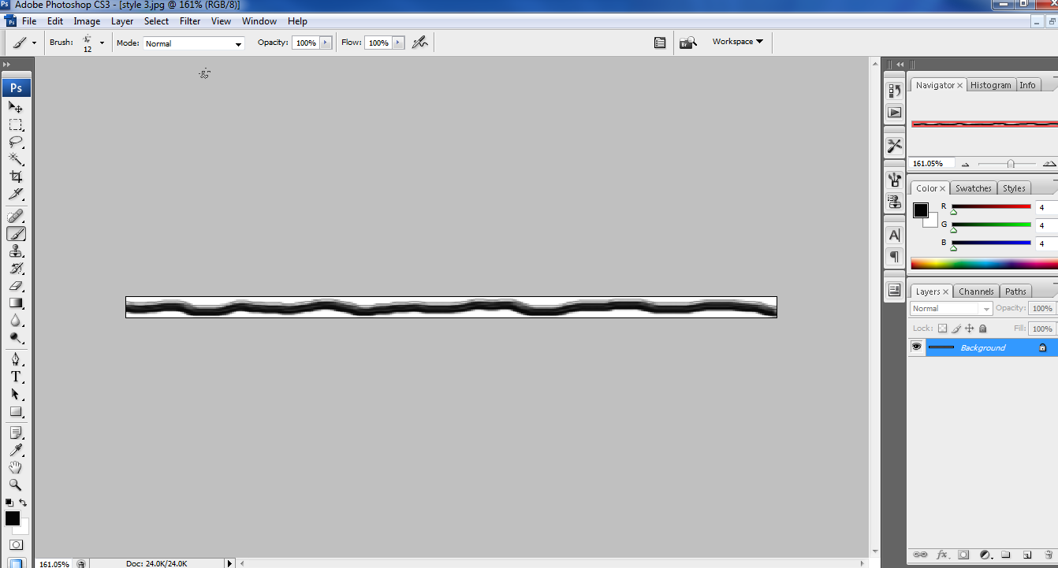Click the Add a layer style icon
Image resolution: width=1058 pixels, height=568 pixels.
941,555
